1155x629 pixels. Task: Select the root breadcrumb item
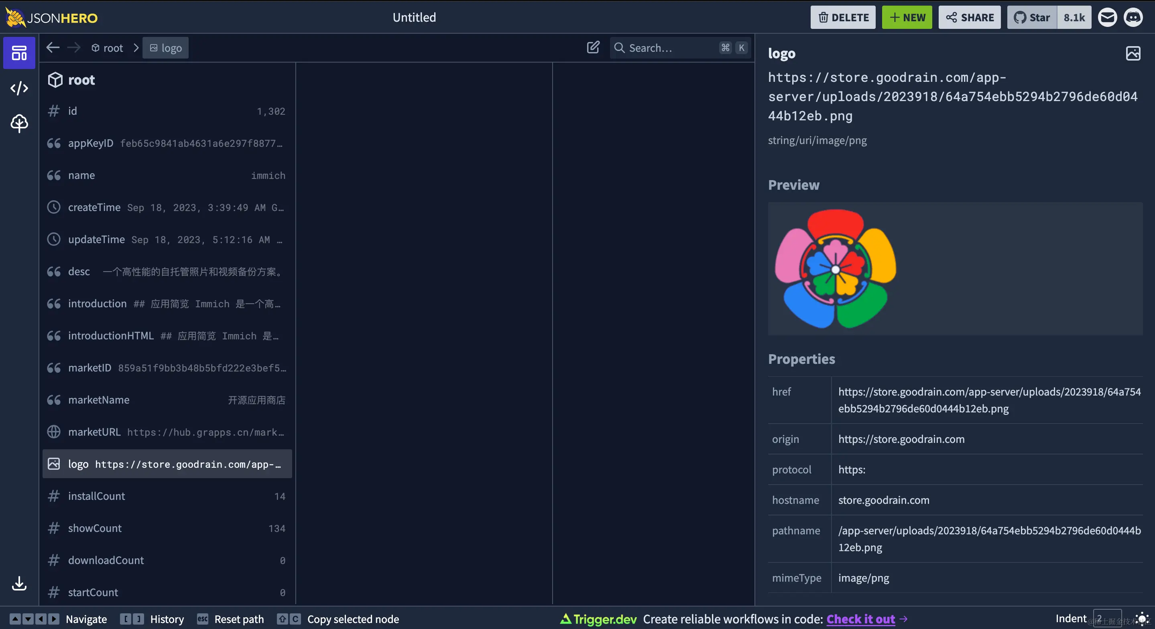107,48
